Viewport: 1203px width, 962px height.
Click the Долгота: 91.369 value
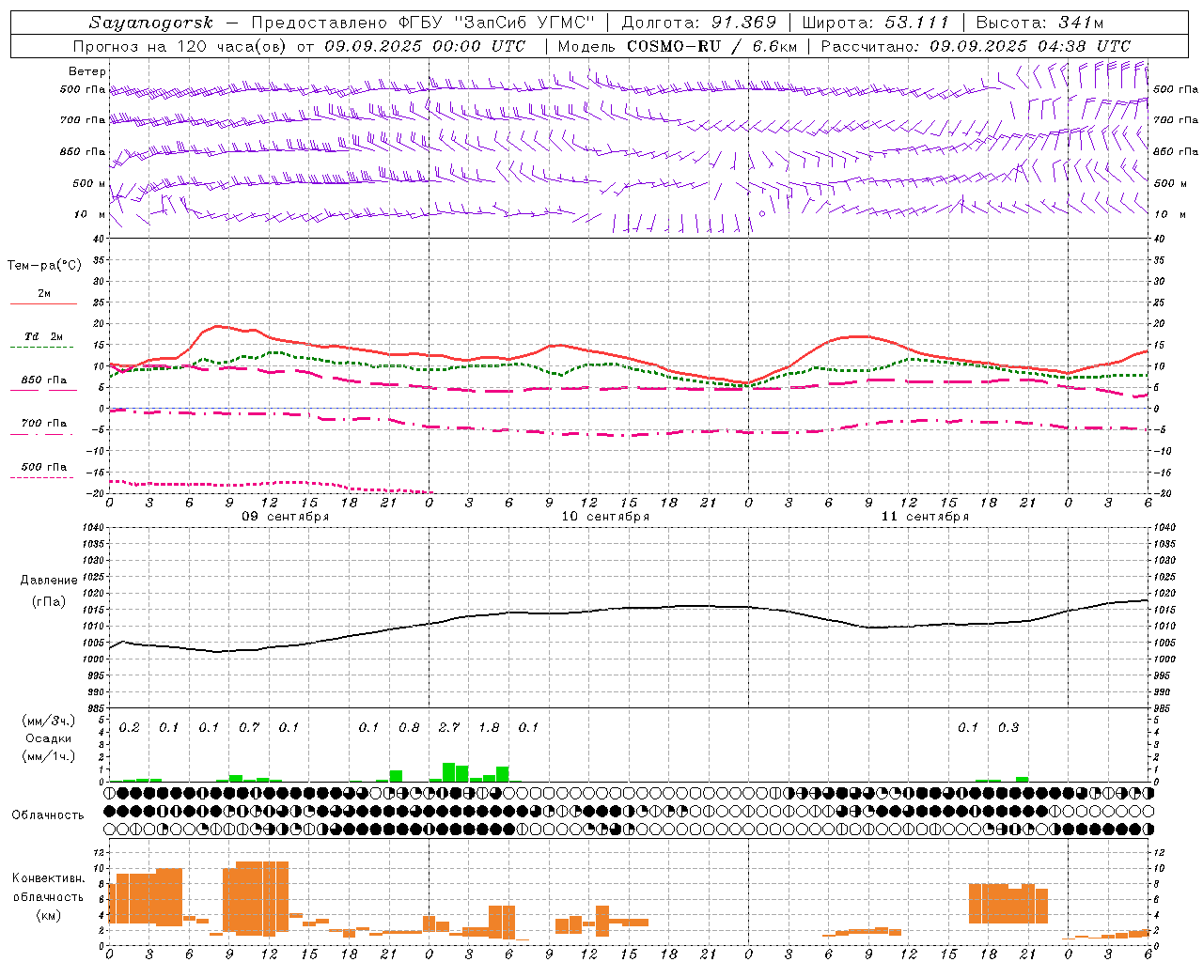699,23
